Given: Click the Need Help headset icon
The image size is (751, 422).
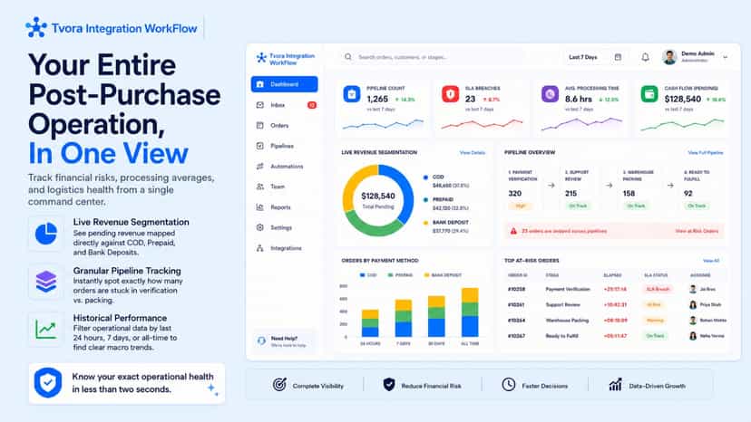Looking at the screenshot, I should click(x=261, y=340).
